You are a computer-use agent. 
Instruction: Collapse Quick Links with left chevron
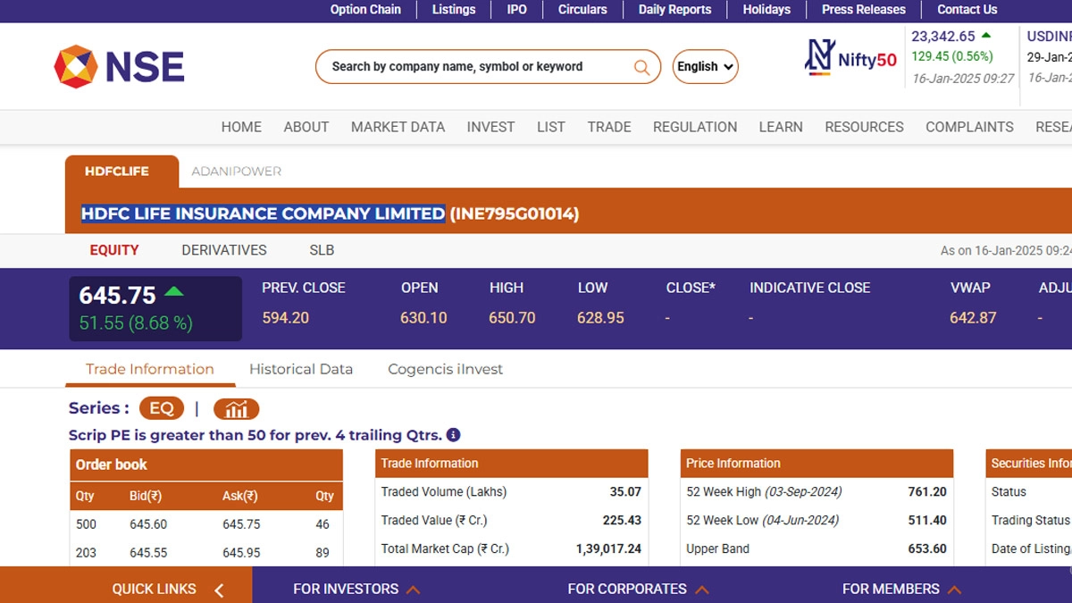[x=219, y=590]
